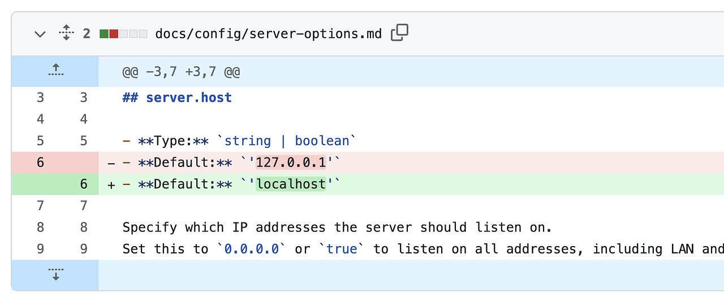Click the @@ -3,7 +3,7 @@ hunk header
The width and height of the screenshot is (724, 302).
point(181,72)
